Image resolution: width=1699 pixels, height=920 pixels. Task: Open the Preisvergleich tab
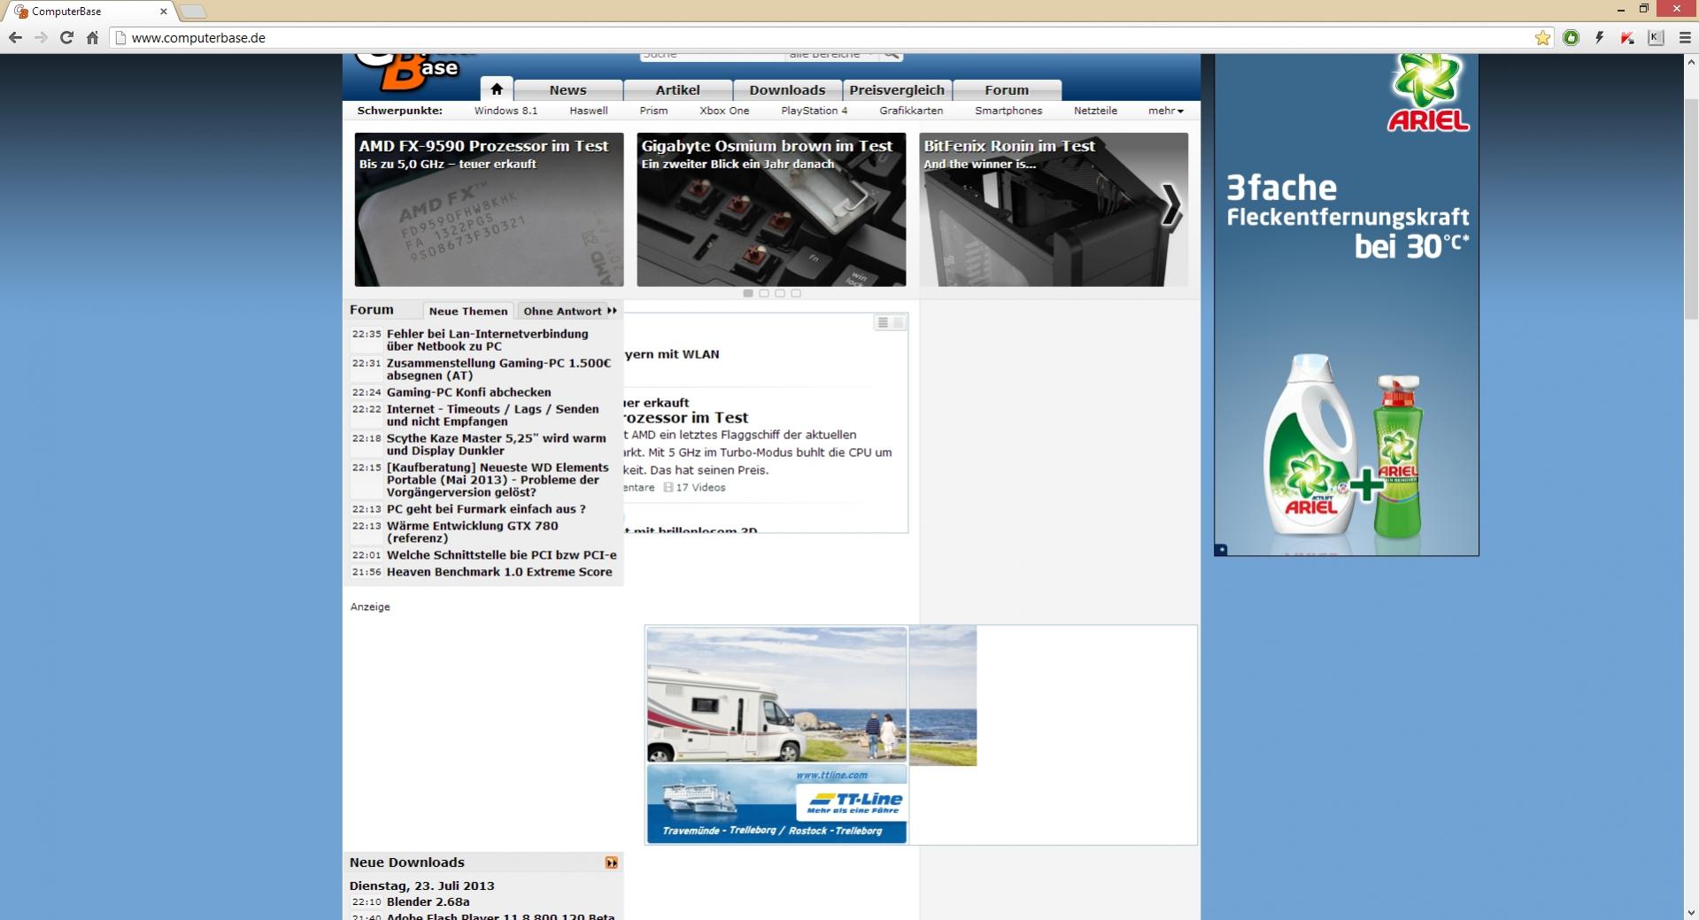tap(897, 90)
